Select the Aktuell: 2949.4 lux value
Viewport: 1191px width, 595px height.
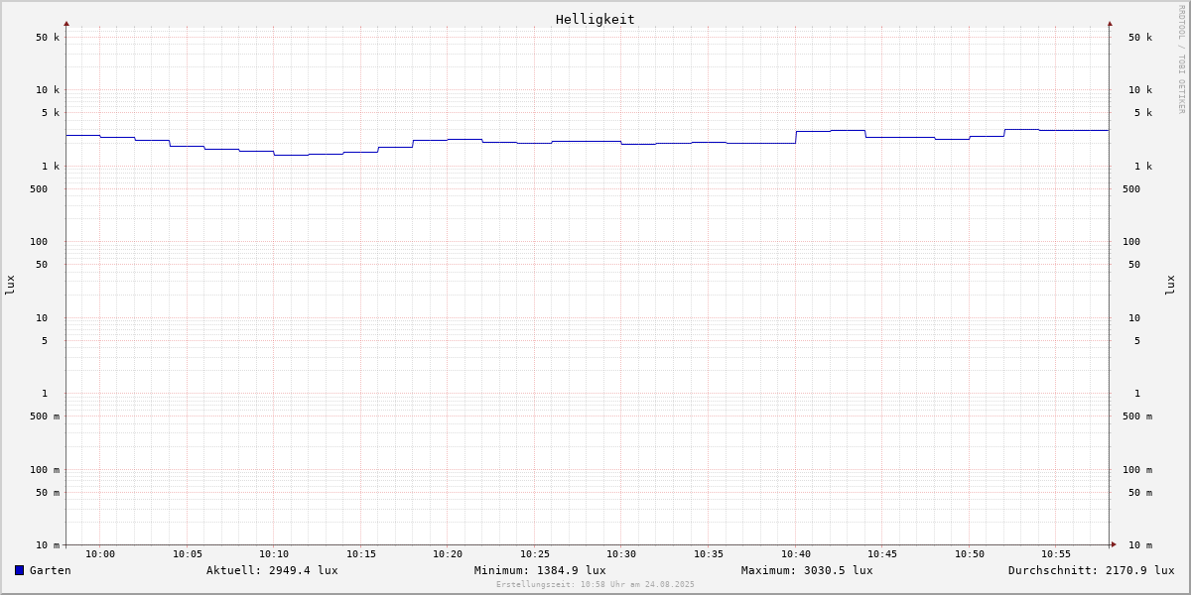[272, 570]
